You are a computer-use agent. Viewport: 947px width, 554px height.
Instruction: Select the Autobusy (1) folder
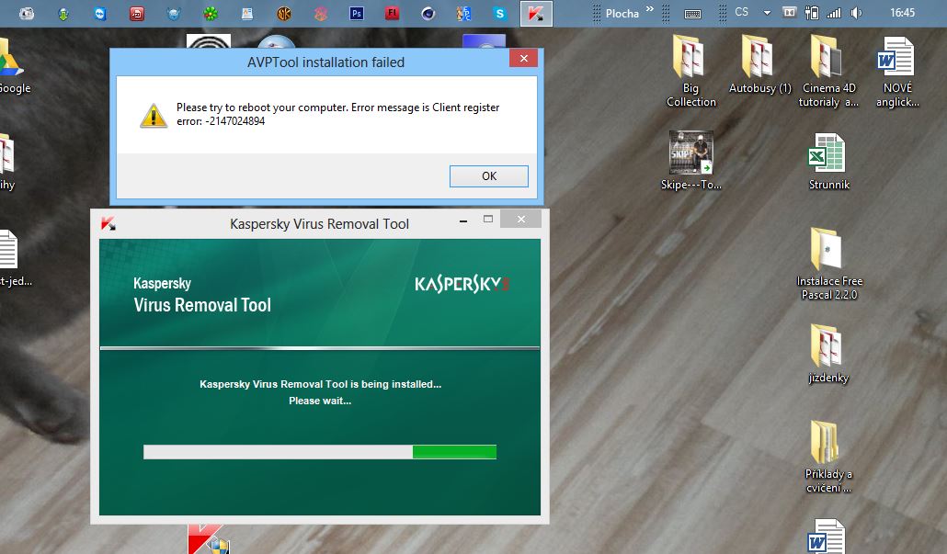click(759, 64)
